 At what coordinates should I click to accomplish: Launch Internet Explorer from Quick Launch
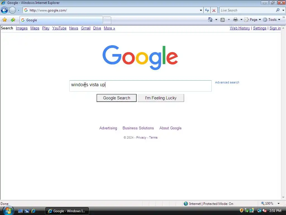pyautogui.click(x=34, y=211)
